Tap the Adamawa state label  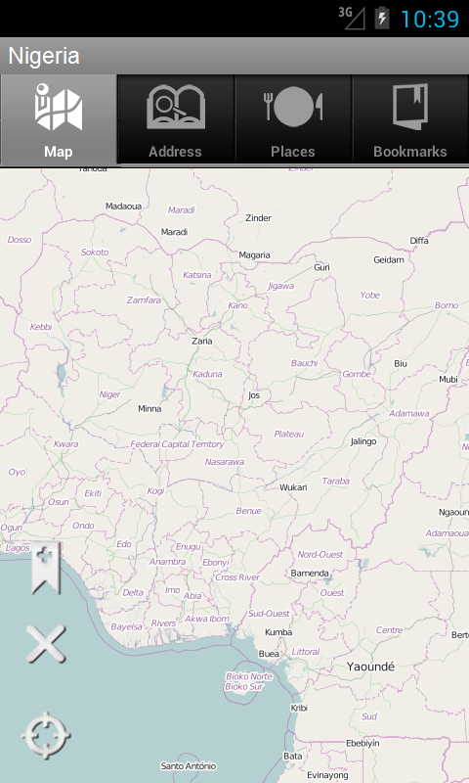(408, 413)
